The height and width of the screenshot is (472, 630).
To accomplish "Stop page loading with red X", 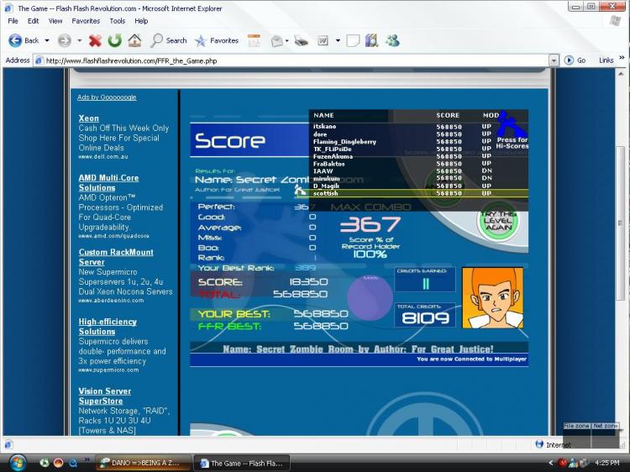I will (x=95, y=40).
